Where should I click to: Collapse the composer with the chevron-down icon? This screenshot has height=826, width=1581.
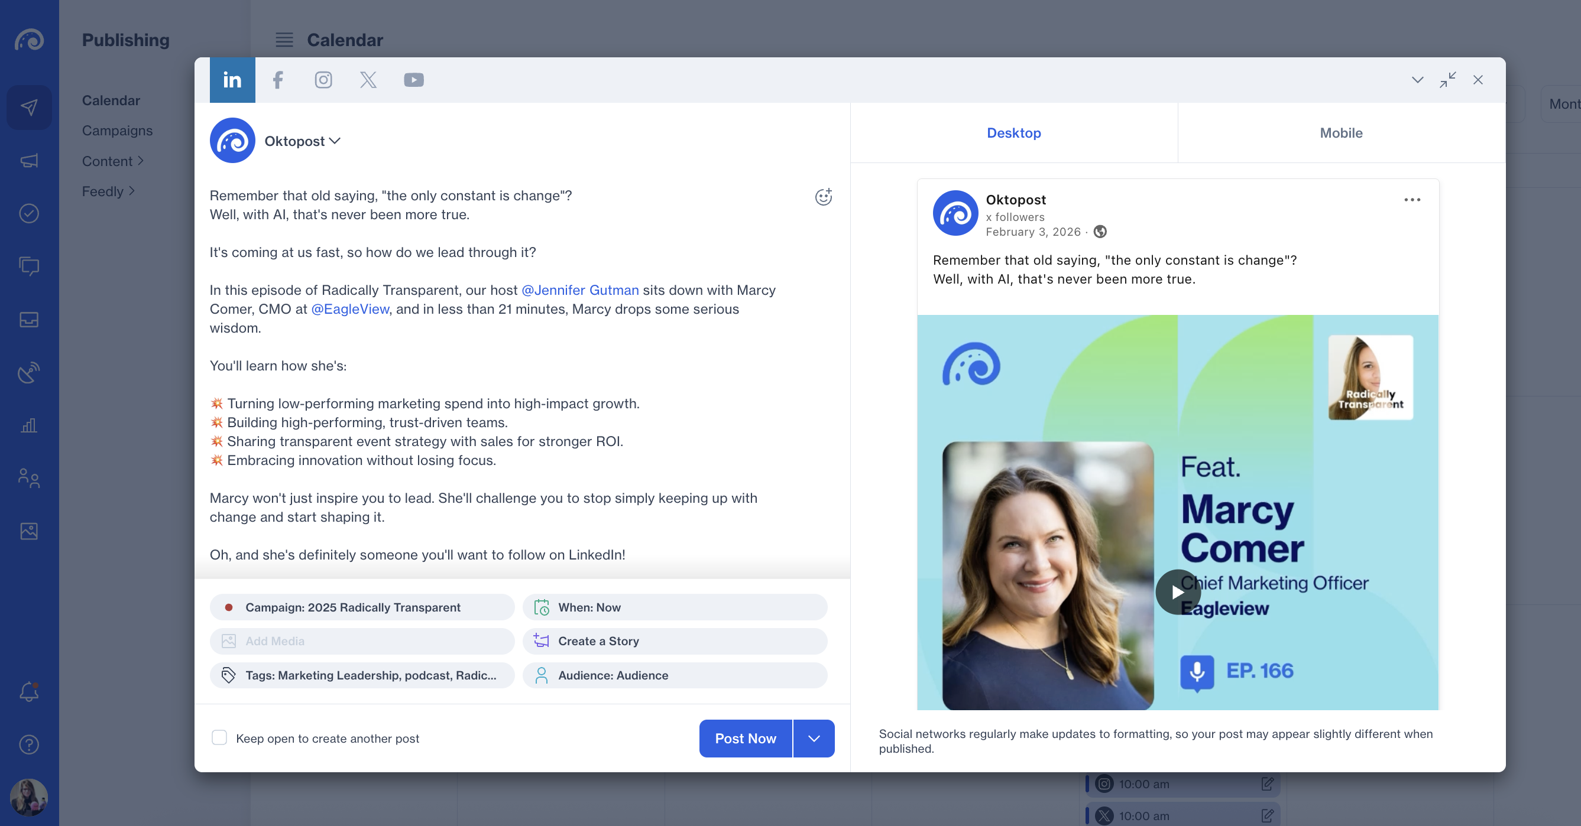[x=1417, y=80]
